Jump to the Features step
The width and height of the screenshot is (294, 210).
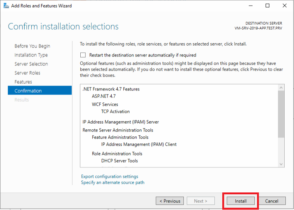[23, 82]
